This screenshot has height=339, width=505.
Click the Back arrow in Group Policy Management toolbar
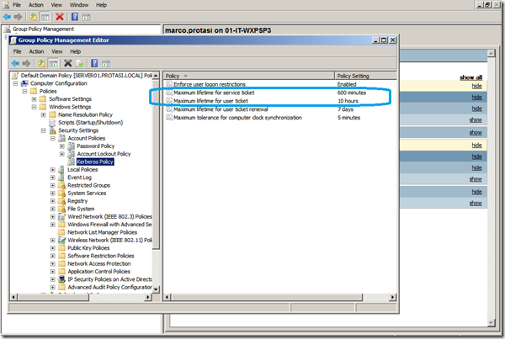(7, 17)
